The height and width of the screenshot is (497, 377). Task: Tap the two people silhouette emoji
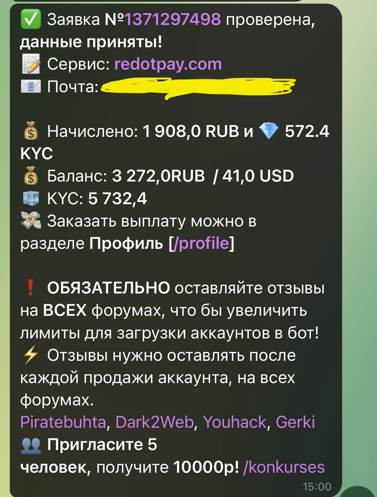click(x=31, y=445)
